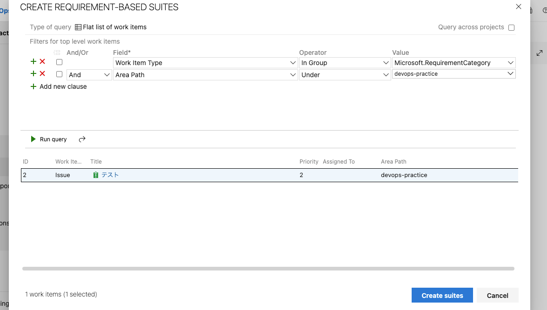Screen dimensions: 547x310
Task: Check the Work Item Type clause checkbox
Action: click(59, 62)
